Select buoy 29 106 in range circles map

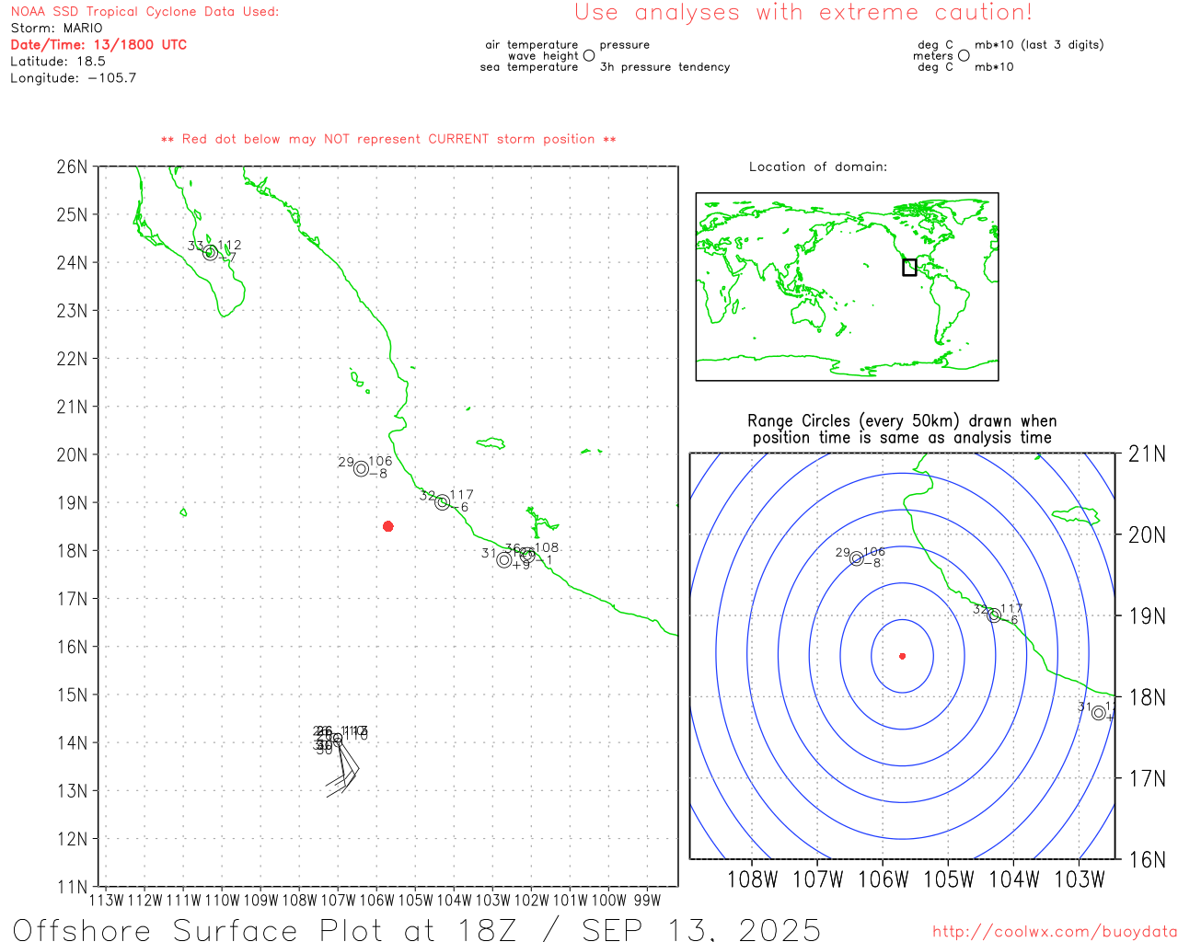[857, 558]
